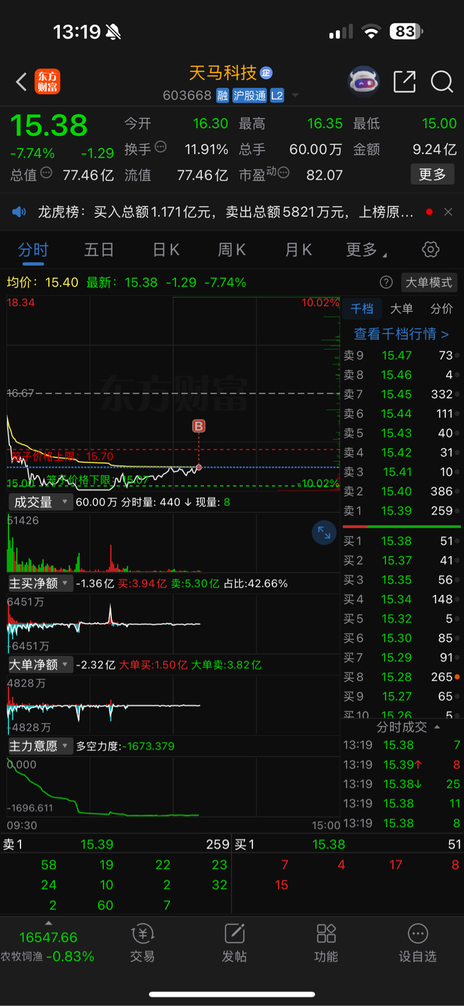Toggle 大单模式 button
This screenshot has width=464, height=1006.
click(428, 282)
